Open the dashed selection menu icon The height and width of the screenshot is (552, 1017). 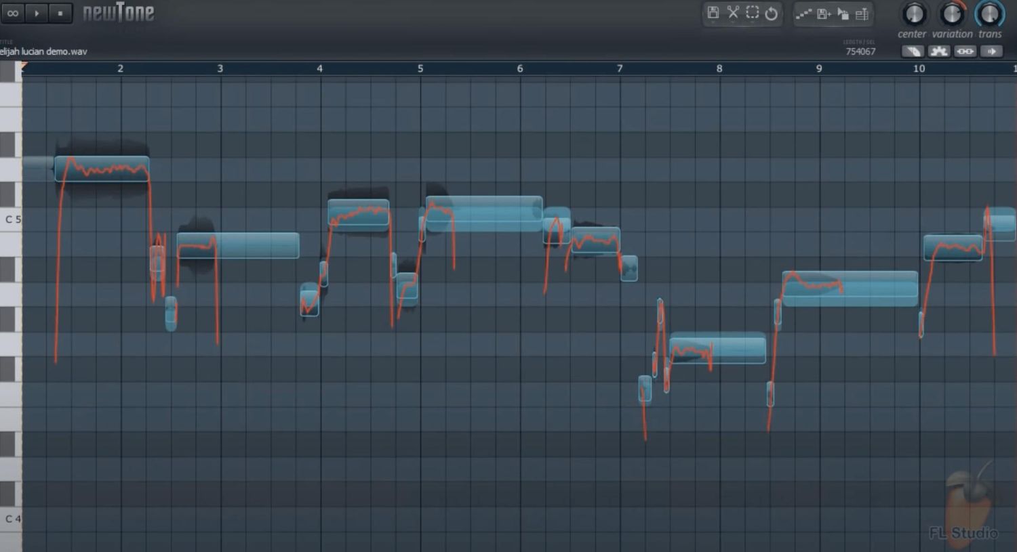(753, 13)
